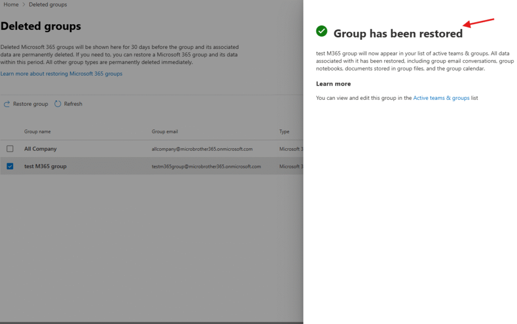The width and height of the screenshot is (517, 324).
Task: Click the Refresh circular arrow icon
Action: click(x=58, y=104)
